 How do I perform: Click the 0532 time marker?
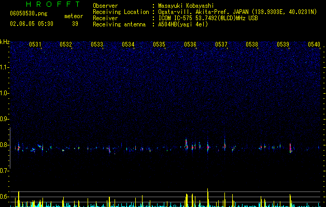66,45
